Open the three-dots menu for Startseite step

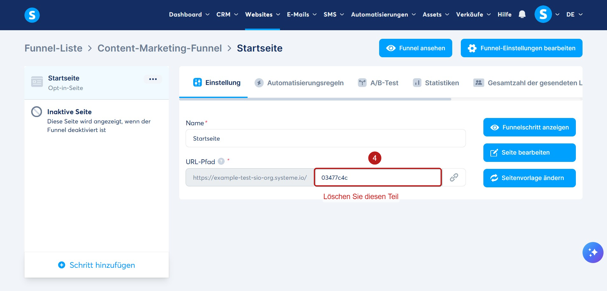click(x=153, y=79)
